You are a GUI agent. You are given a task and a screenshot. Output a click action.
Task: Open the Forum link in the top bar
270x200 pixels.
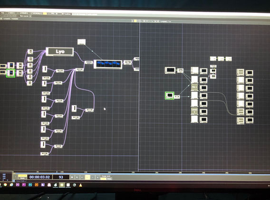[x=24, y=13]
